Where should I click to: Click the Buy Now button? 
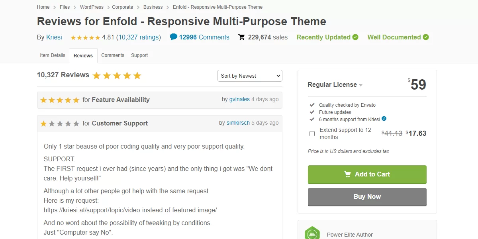(367, 196)
